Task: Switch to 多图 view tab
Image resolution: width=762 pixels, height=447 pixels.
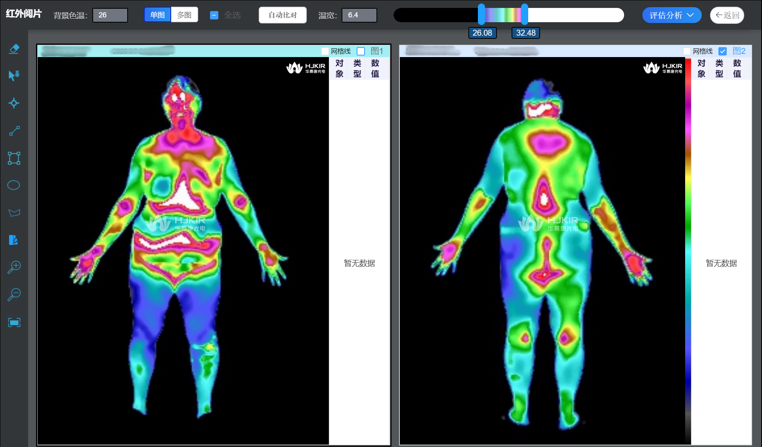Action: [184, 15]
